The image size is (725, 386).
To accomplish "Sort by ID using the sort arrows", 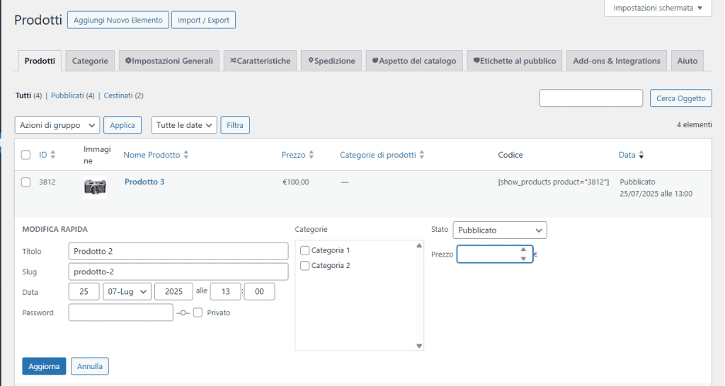I will 52,155.
